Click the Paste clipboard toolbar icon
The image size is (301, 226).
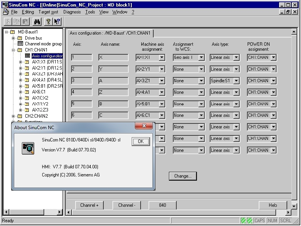(x=25, y=22)
